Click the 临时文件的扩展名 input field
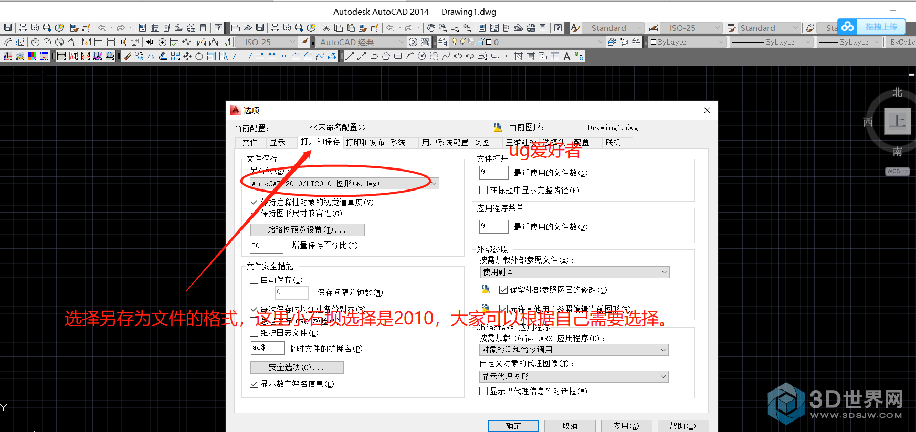 coord(267,347)
